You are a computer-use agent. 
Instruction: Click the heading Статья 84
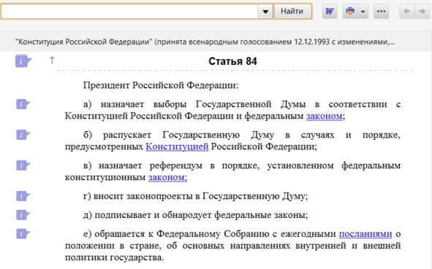click(x=232, y=61)
